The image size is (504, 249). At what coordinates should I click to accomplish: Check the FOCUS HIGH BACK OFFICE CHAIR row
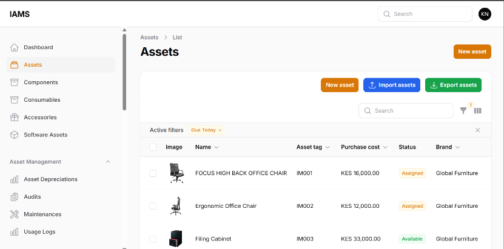(x=153, y=173)
